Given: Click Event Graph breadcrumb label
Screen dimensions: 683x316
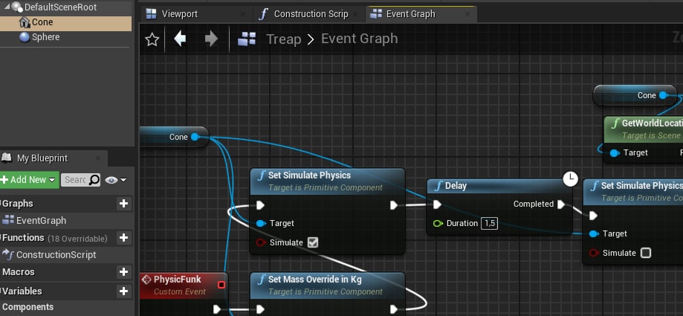Looking at the screenshot, I should tap(360, 39).
